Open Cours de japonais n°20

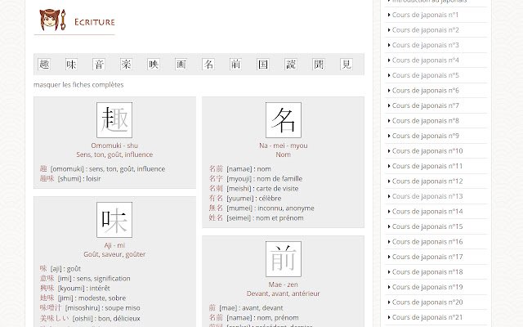427,302
